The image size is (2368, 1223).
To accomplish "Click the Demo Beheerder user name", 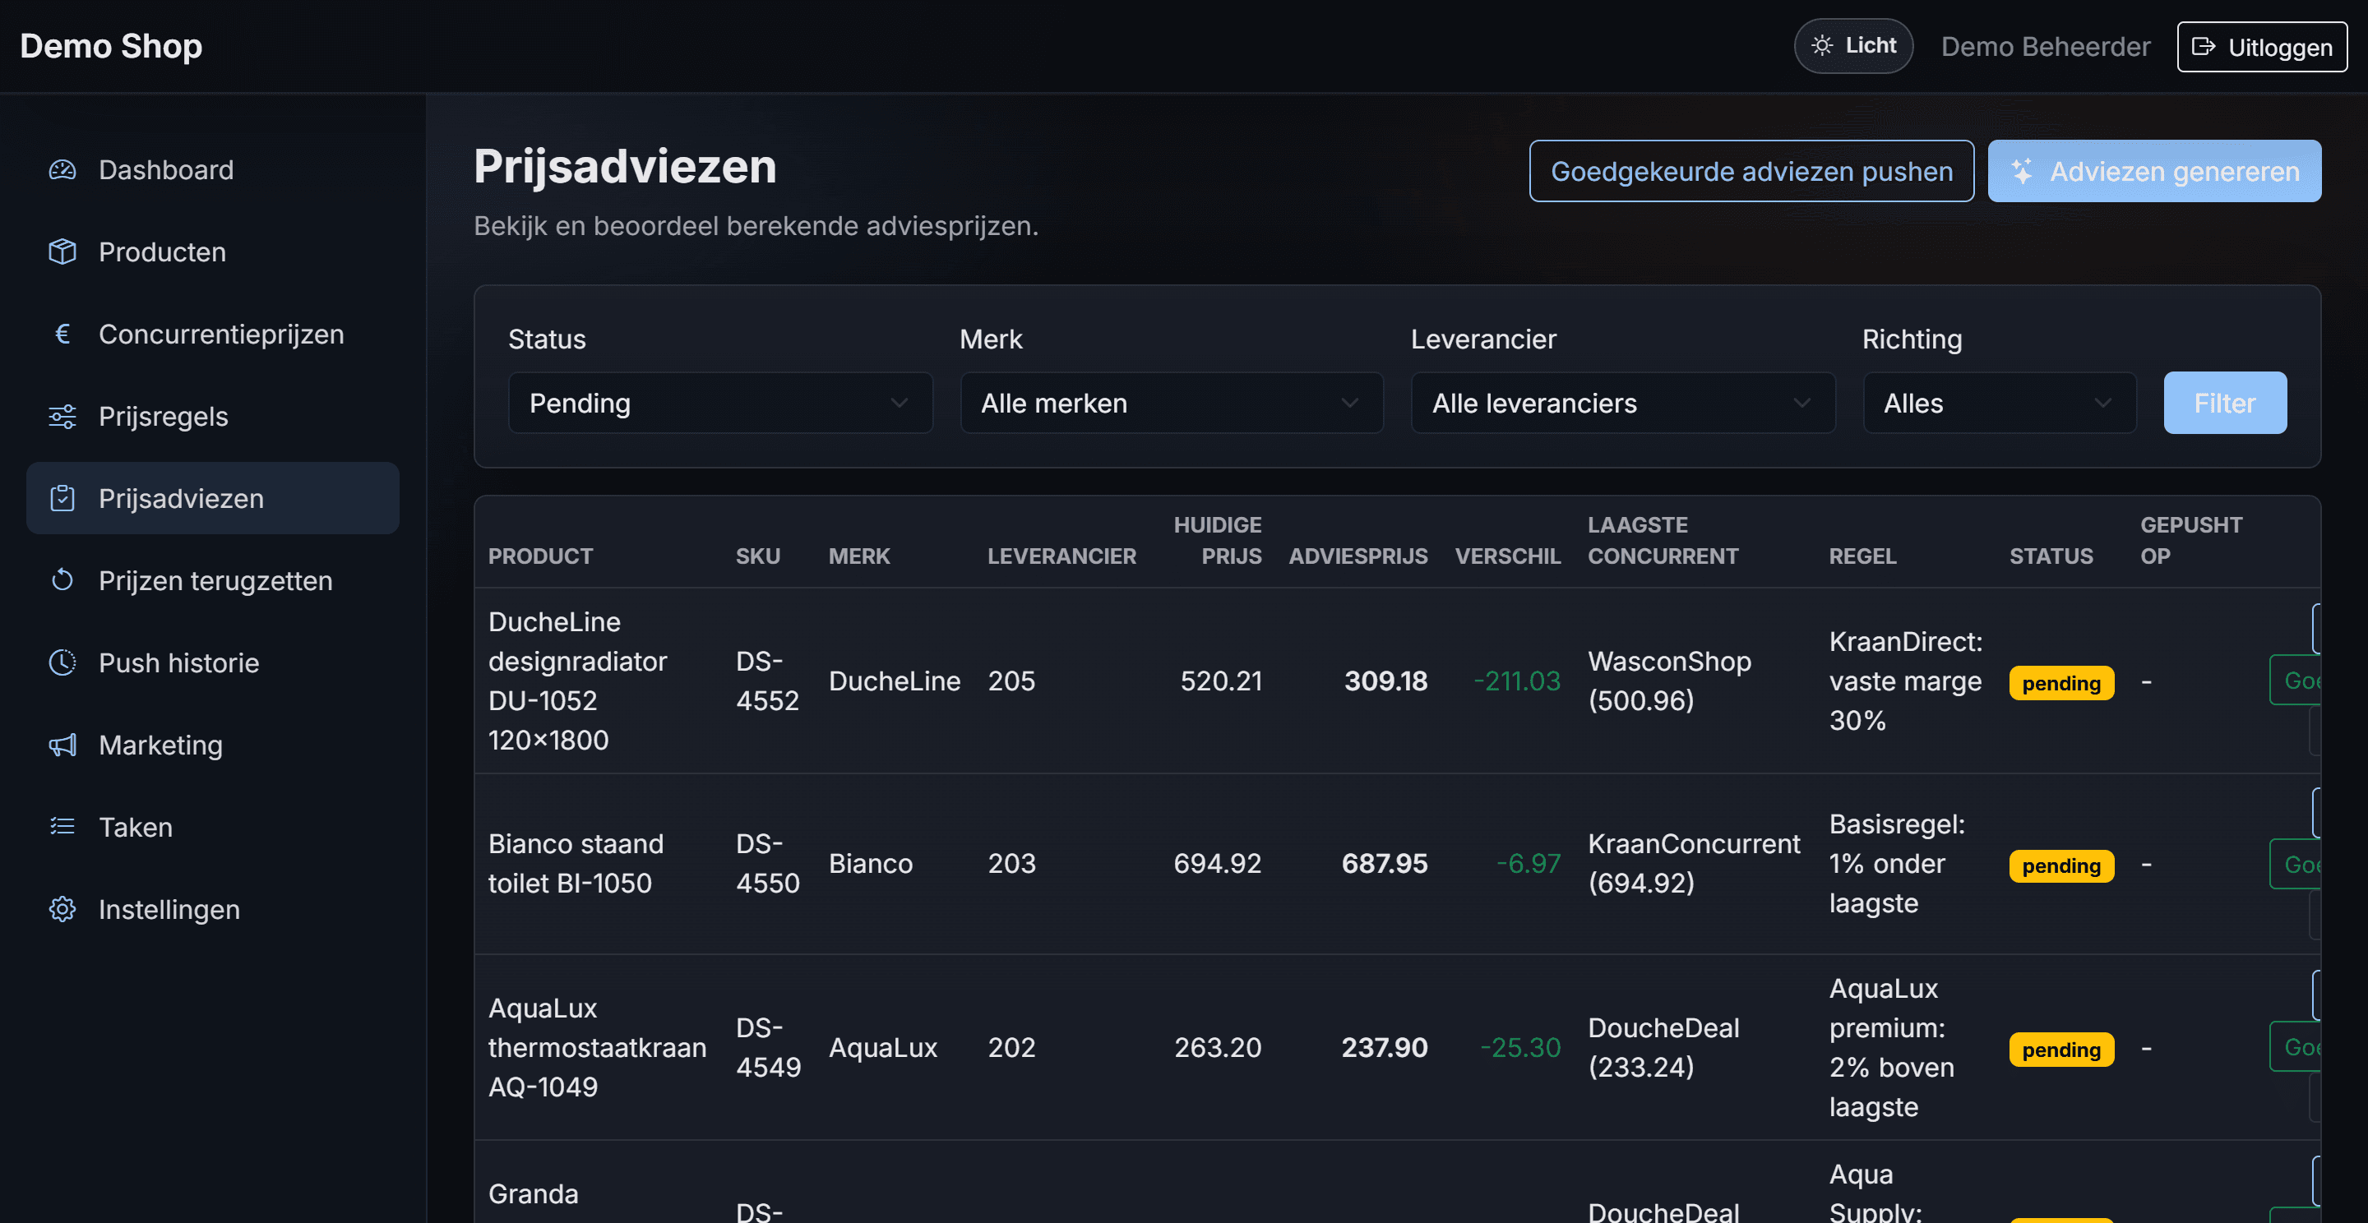I will 2046,47.
